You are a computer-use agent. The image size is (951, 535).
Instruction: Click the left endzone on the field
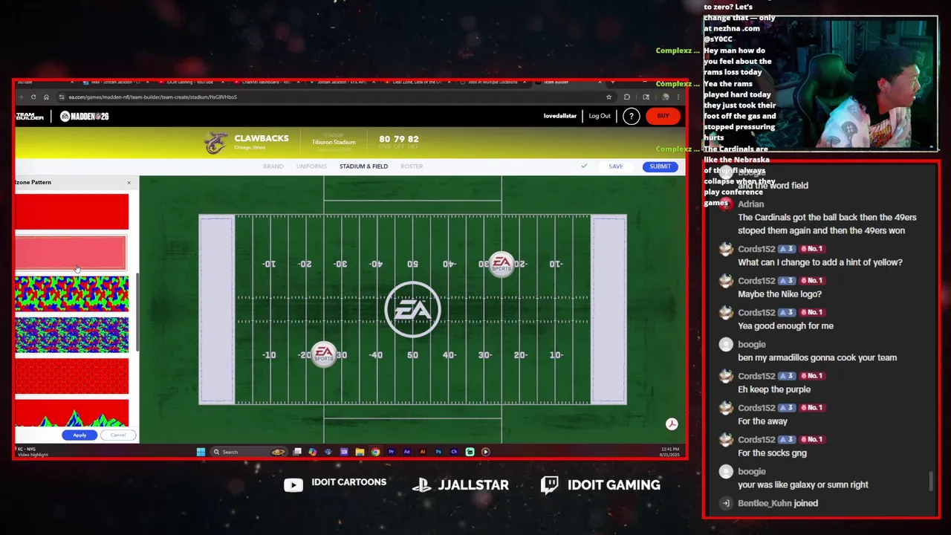[216, 310]
